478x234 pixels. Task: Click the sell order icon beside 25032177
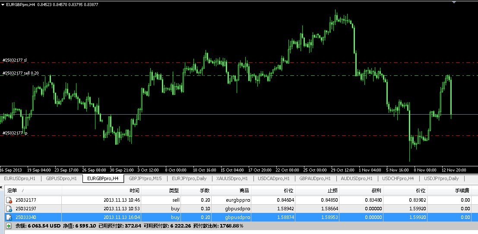coord(9,200)
